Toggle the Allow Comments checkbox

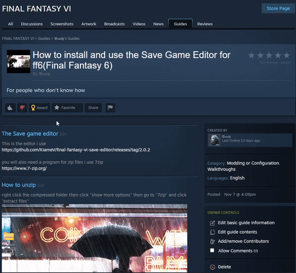tap(212, 250)
